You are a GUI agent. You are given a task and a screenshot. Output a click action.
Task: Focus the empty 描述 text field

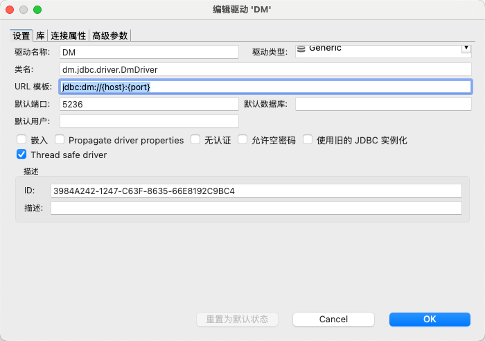(256, 208)
